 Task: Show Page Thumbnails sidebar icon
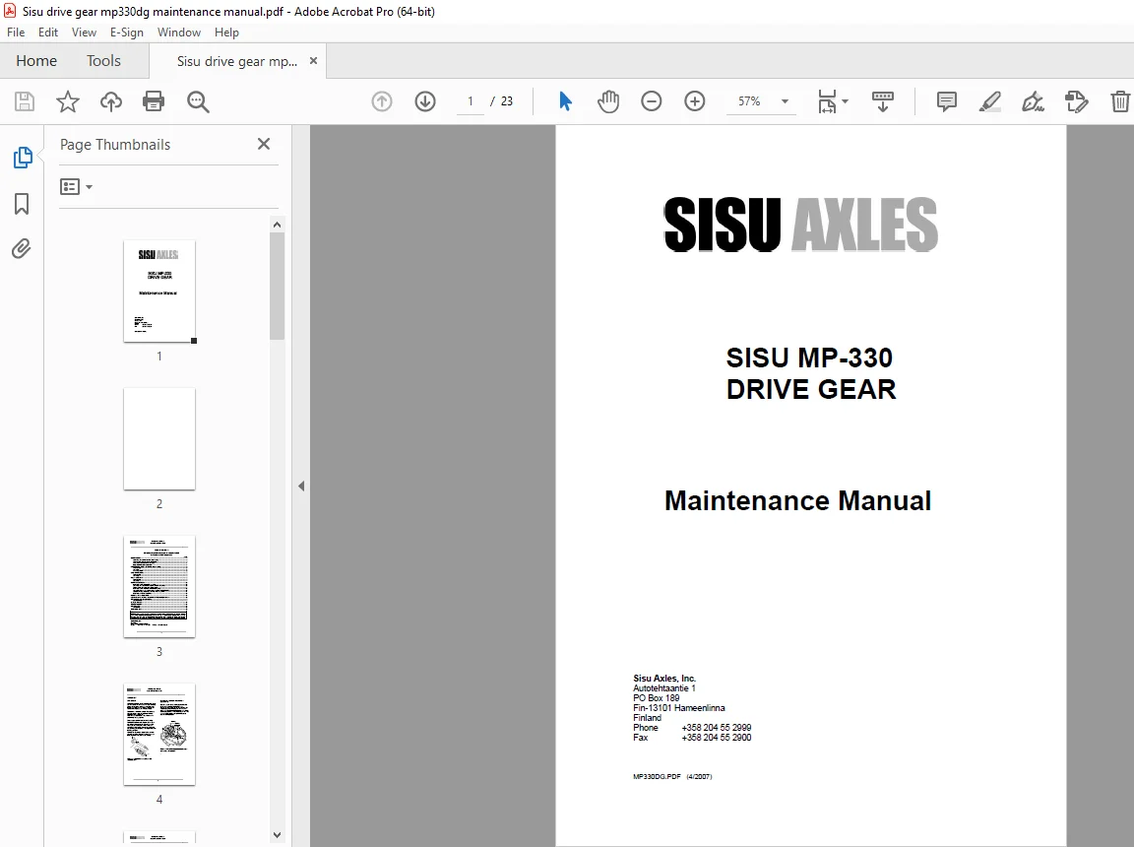tap(23, 157)
